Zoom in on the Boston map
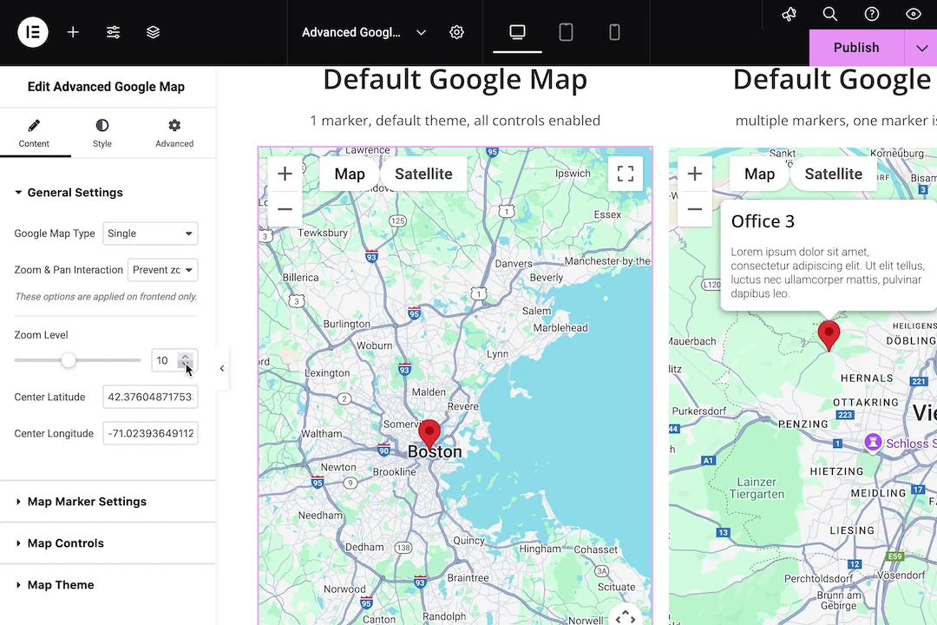 [285, 174]
